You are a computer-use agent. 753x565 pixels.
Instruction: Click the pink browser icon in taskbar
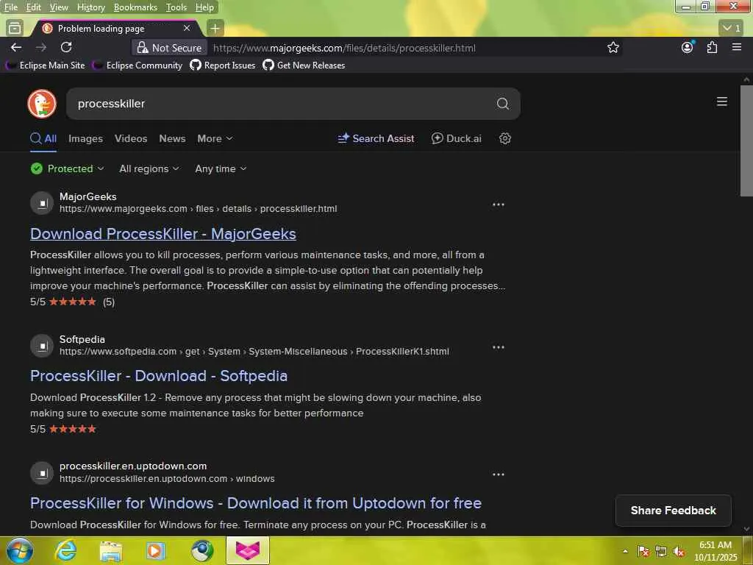click(248, 550)
